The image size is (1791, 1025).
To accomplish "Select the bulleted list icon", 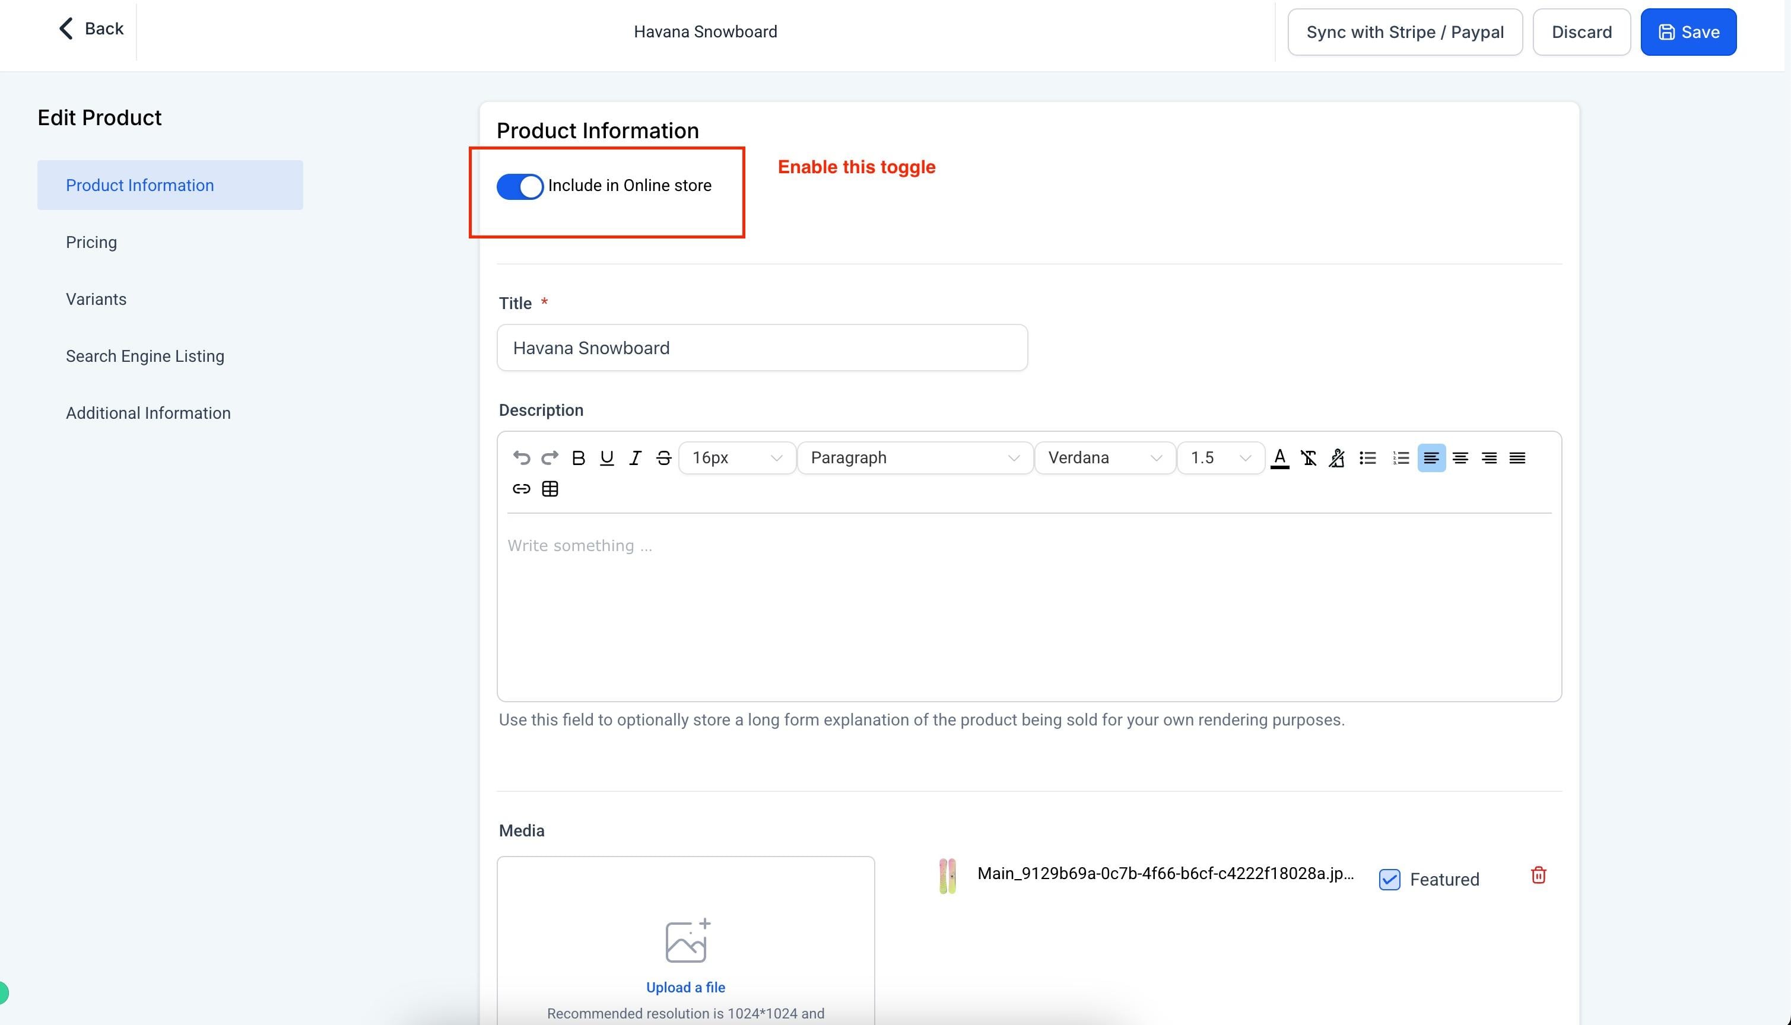I will click(x=1368, y=459).
